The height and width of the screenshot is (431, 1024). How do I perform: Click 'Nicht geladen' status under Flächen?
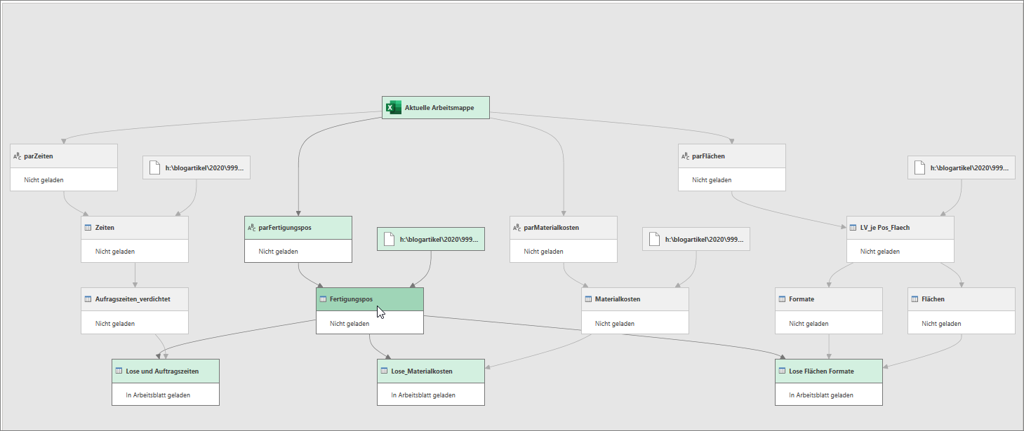pos(941,324)
